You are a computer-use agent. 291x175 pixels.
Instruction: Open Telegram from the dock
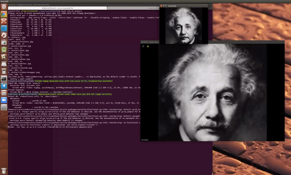click(x=4, y=86)
